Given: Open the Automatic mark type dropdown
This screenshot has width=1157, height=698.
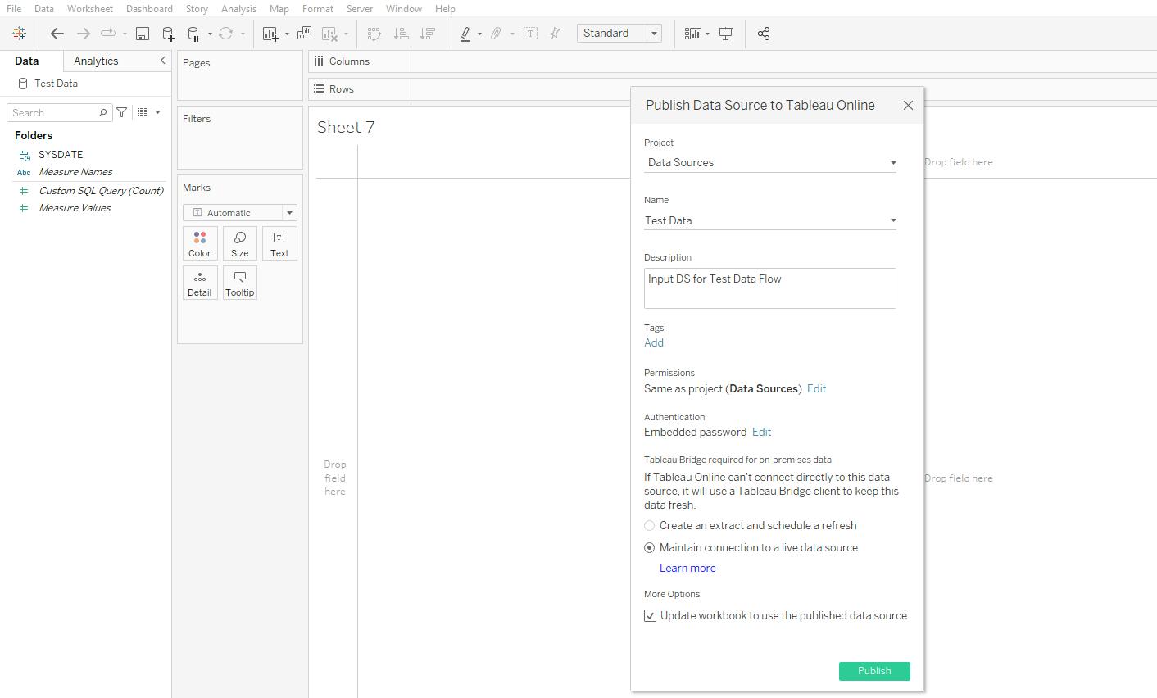Looking at the screenshot, I should [x=289, y=212].
